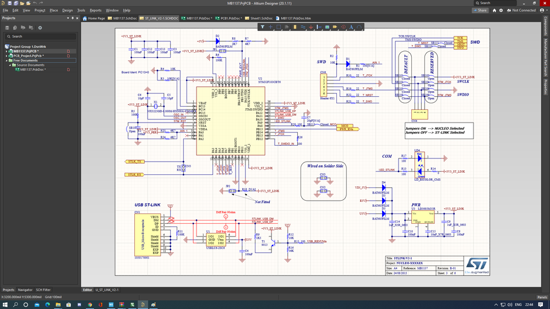
Task: Open the Design menu
Action: click(x=67, y=10)
